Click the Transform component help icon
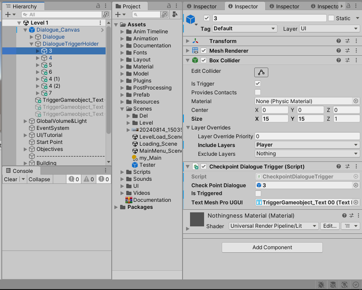The height and width of the screenshot is (290, 362). point(338,40)
